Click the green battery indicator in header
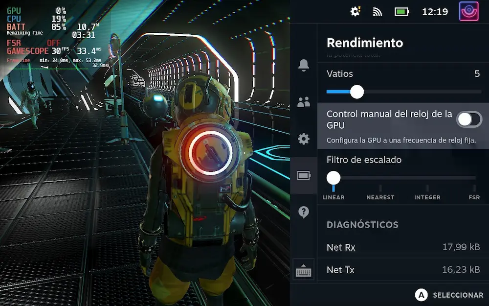The image size is (489, 306). 401,12
